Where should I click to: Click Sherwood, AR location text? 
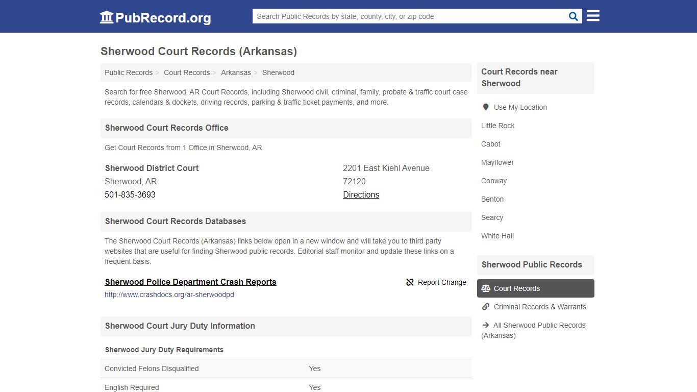click(x=131, y=181)
